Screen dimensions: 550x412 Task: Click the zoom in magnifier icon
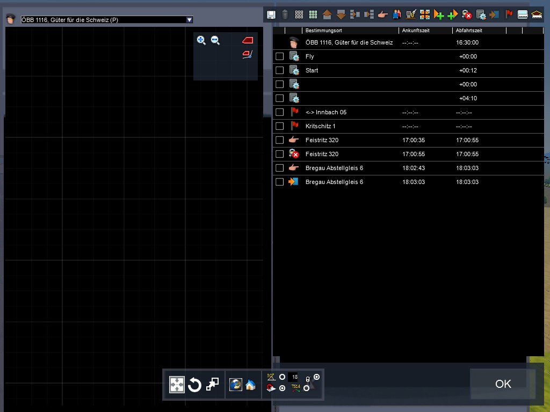tap(201, 40)
